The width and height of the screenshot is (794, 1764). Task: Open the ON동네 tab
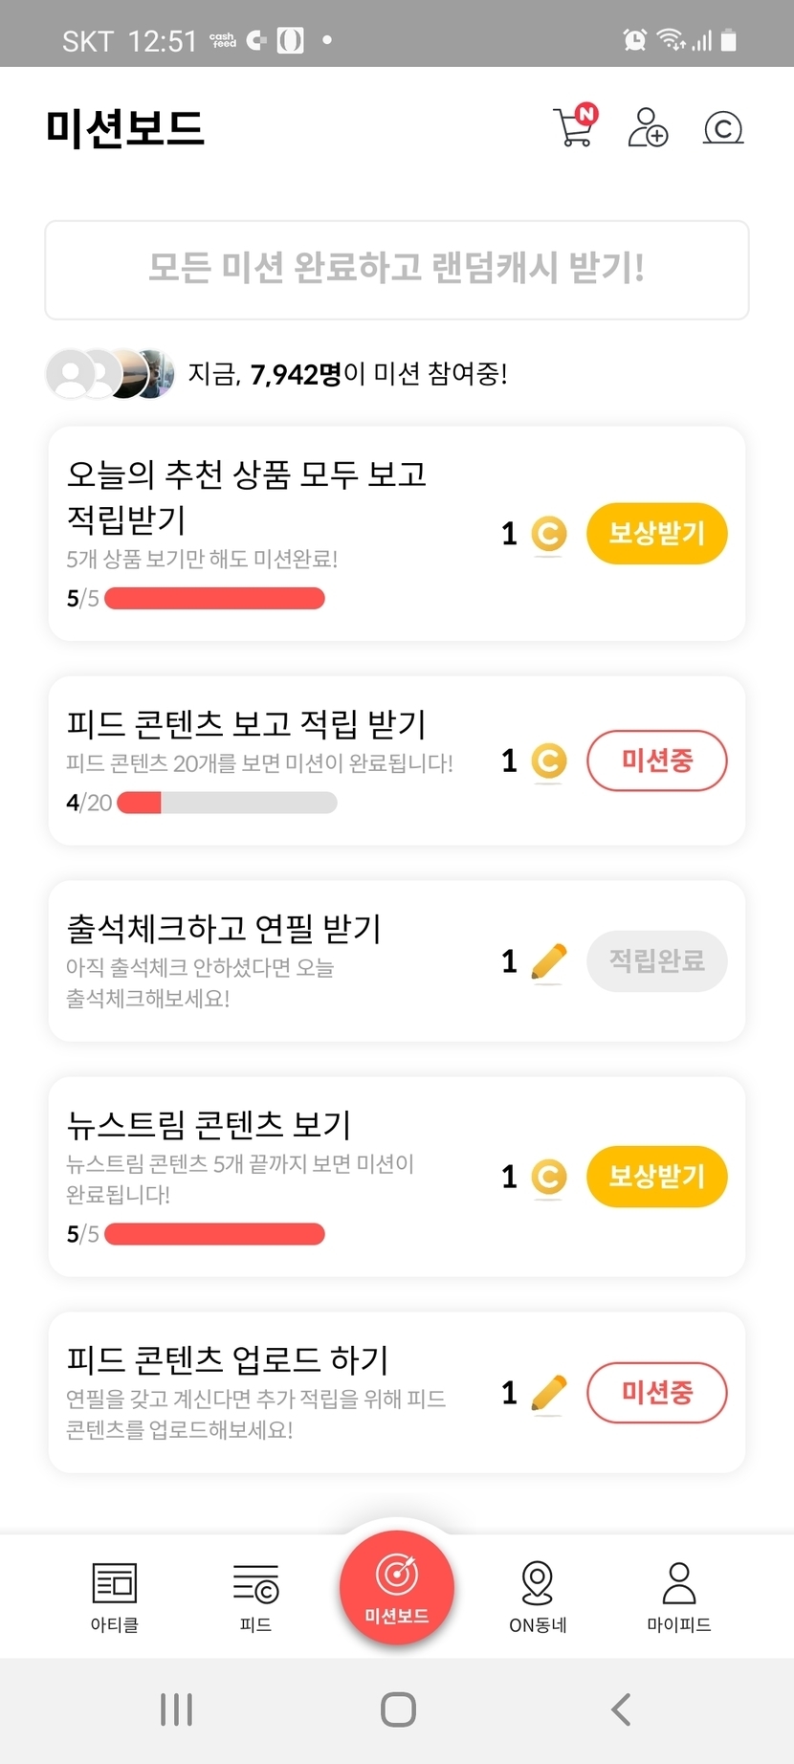[538, 1596]
